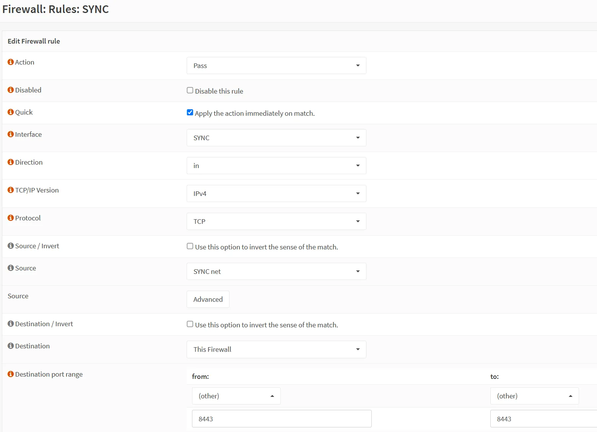
Task: Show help for Destination port range
Action: click(x=11, y=374)
